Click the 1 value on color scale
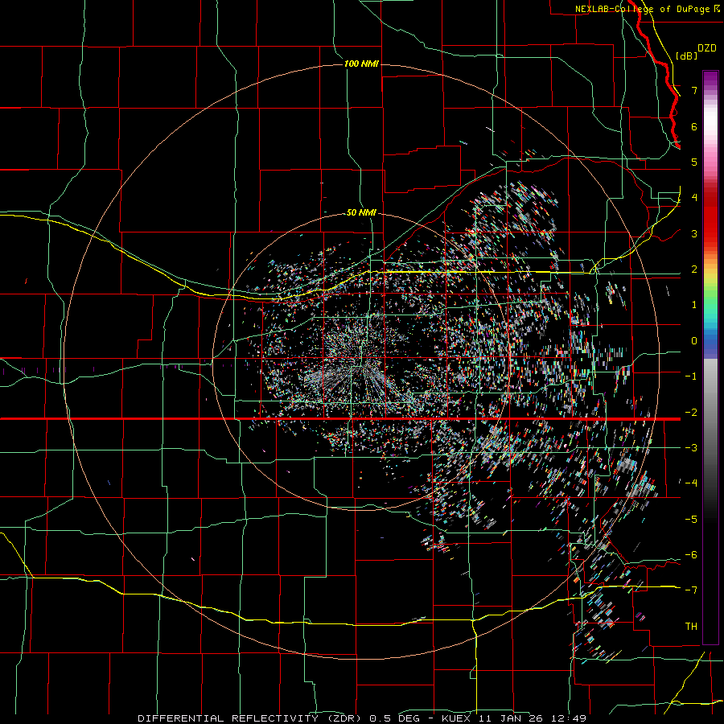The width and height of the screenshot is (724, 724). 694,304
